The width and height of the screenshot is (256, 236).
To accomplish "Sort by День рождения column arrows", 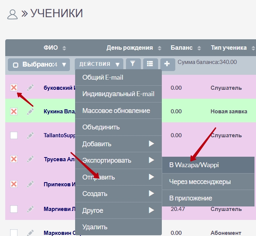I will 160,48.
